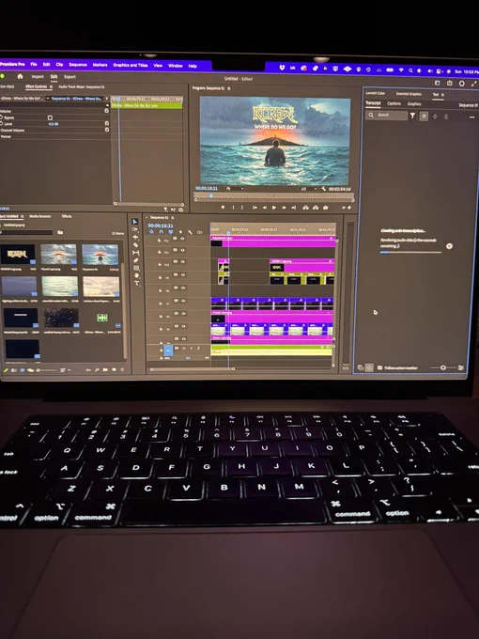The image size is (479, 639).
Task: Switch to the Import workspace
Action: 38,77
